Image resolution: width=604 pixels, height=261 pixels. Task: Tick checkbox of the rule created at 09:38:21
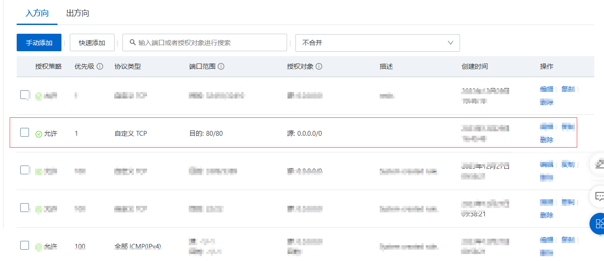[25, 207]
